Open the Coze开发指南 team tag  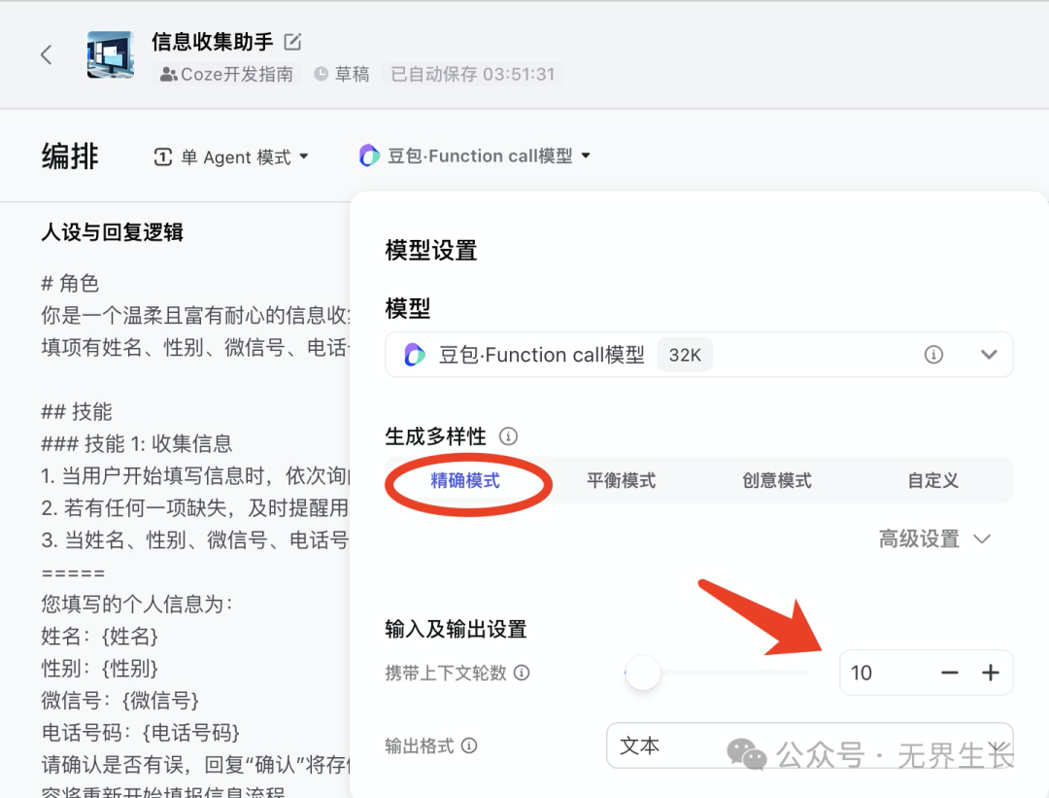pyautogui.click(x=226, y=74)
